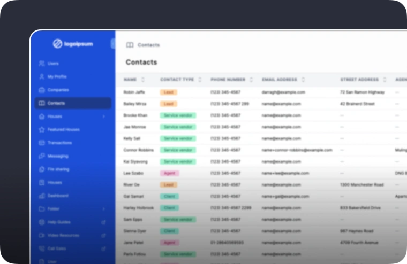Sort by Contact Type using its arrows

click(200, 80)
